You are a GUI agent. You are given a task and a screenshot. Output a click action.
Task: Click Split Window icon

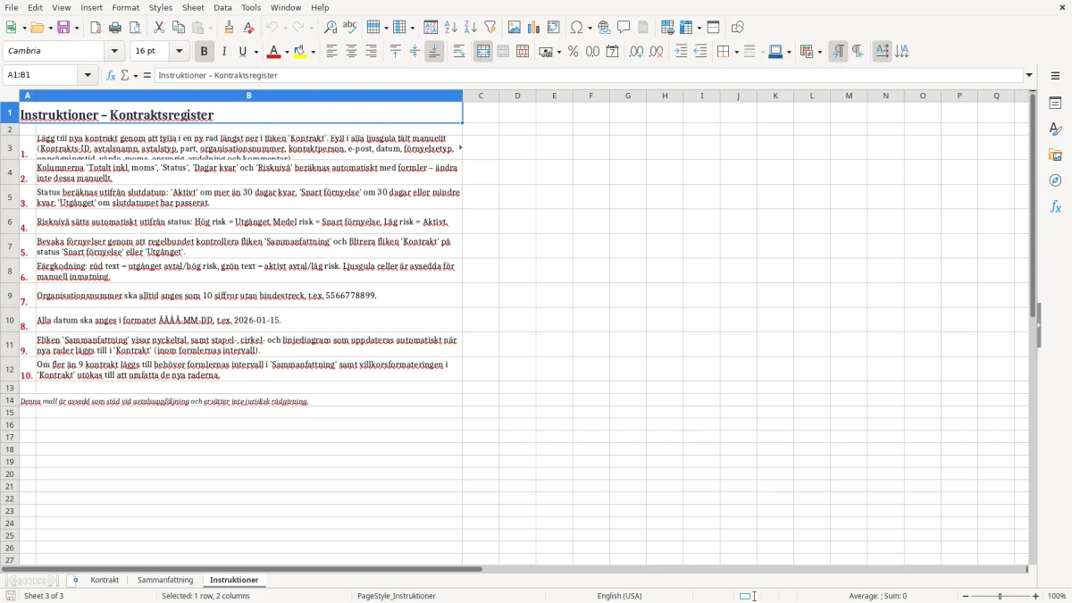pos(714,28)
